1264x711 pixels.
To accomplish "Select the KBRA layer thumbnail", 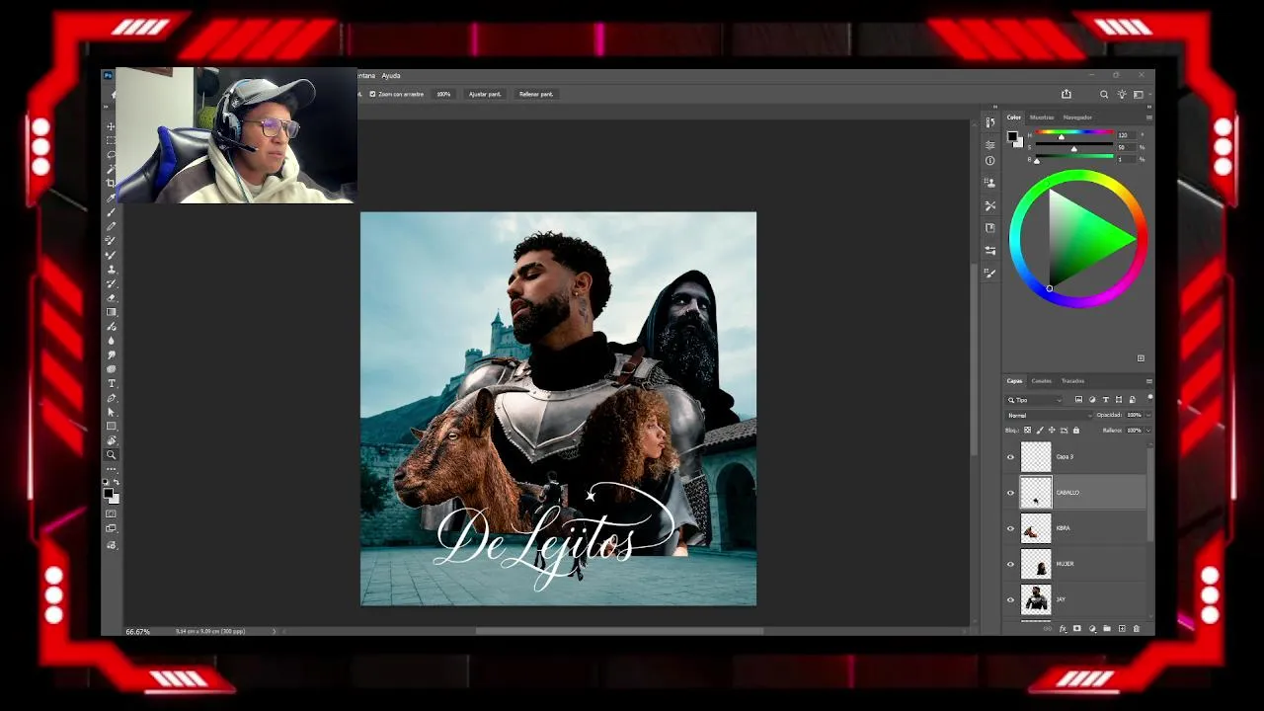I will point(1035,528).
